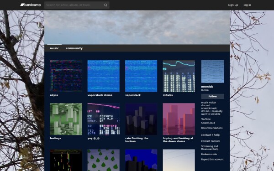Open the log in link
The image size is (274, 171).
(247, 5)
